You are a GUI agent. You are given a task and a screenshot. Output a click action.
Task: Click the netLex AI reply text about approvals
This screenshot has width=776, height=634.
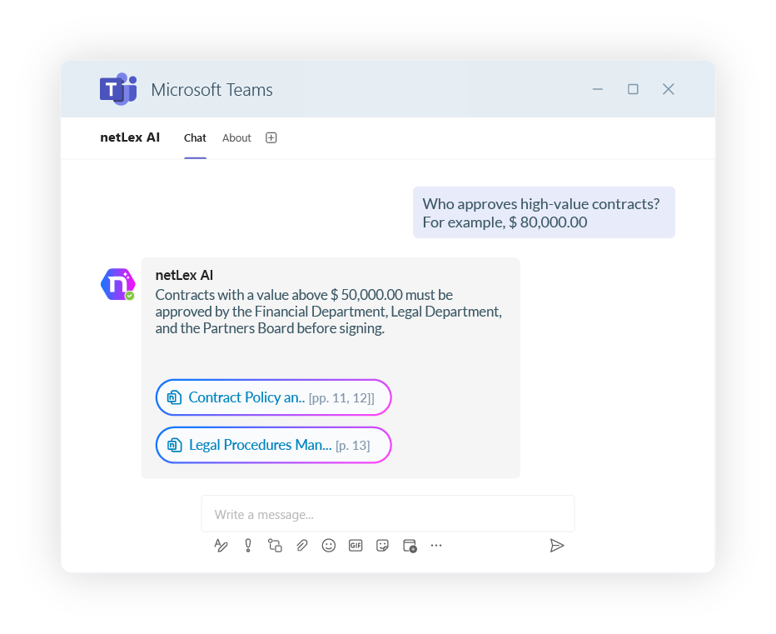pos(329,312)
